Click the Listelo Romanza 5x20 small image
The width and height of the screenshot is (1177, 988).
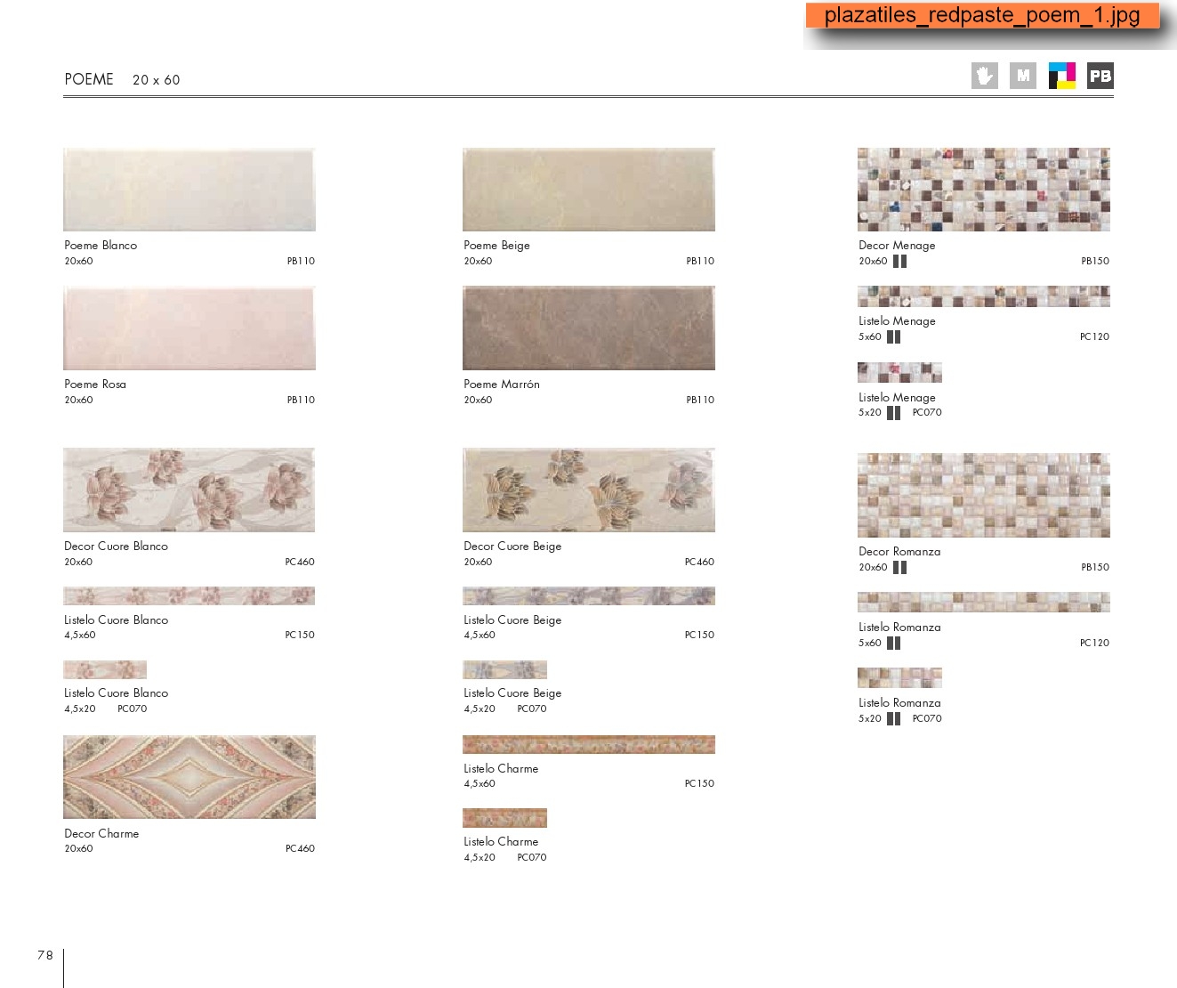tap(899, 678)
